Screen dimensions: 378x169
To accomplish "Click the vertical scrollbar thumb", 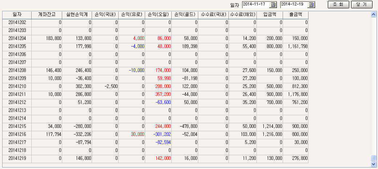I will [x=373, y=158].
